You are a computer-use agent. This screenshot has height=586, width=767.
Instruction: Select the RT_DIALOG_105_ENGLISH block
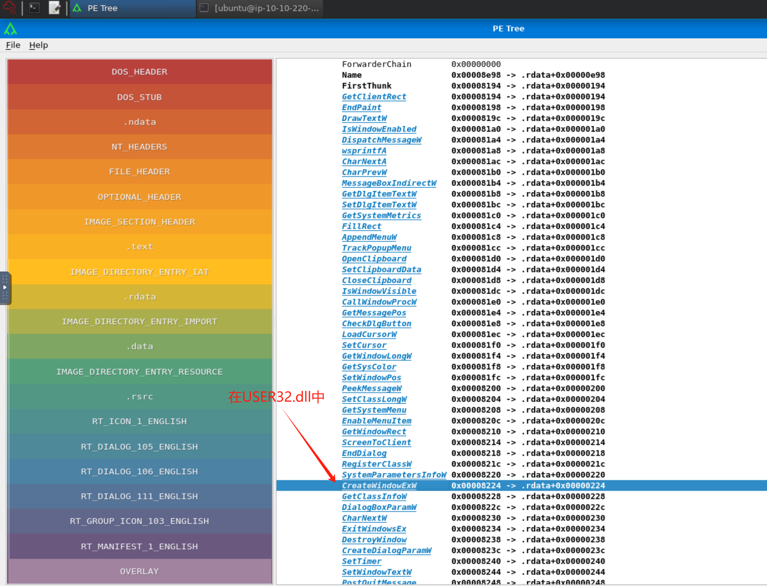click(x=139, y=447)
